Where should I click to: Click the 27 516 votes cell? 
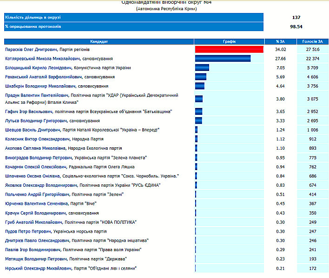pos(309,50)
